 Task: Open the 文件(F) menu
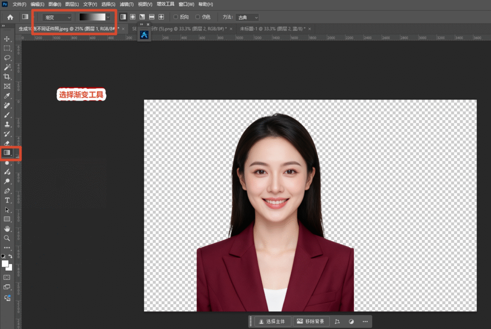pyautogui.click(x=19, y=4)
